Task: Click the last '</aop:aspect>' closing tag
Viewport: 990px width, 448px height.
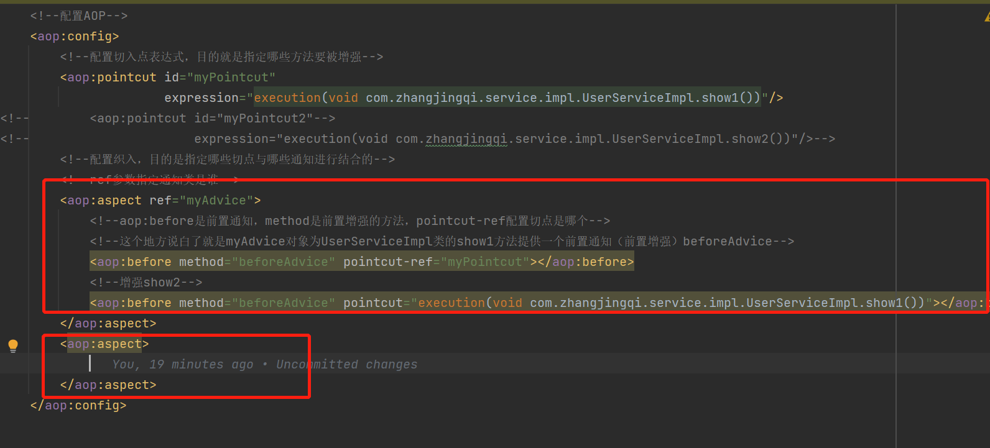Action: (x=108, y=385)
